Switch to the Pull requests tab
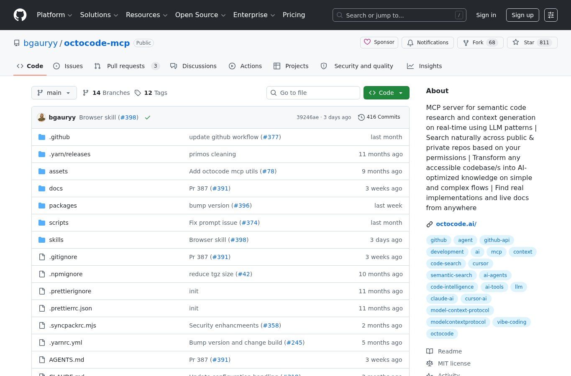571x376 pixels. pos(127,66)
